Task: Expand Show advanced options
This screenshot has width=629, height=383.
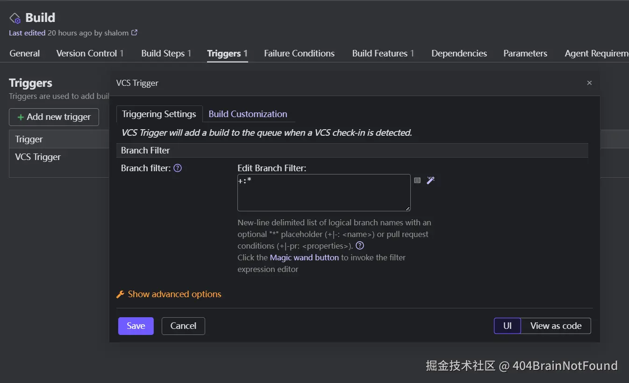Action: pos(174,294)
